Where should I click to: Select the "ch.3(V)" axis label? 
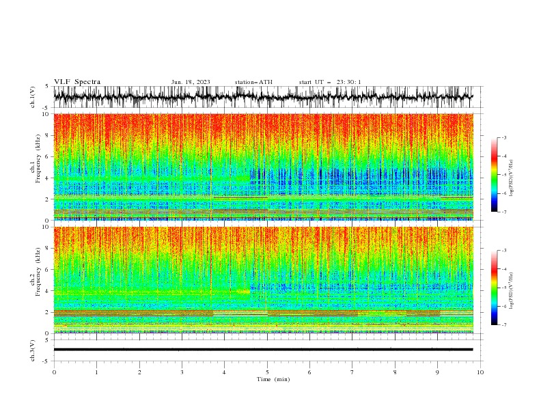[33, 351]
